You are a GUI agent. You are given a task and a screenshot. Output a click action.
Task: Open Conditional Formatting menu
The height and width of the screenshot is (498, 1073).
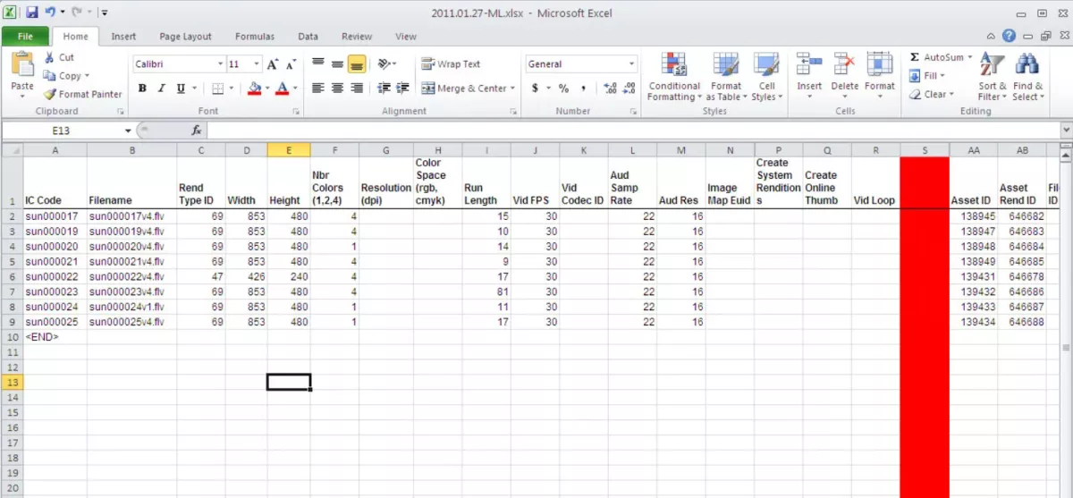pyautogui.click(x=674, y=76)
